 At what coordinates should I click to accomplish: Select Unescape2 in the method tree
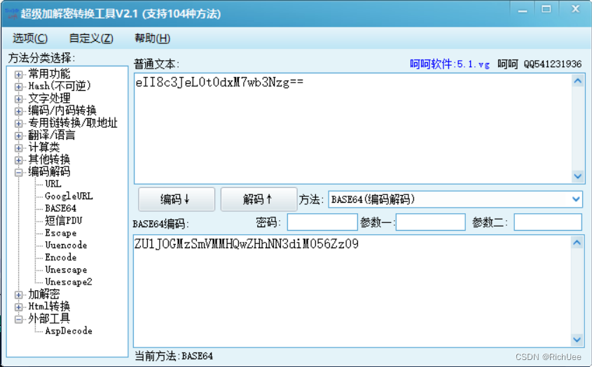pyautogui.click(x=69, y=282)
